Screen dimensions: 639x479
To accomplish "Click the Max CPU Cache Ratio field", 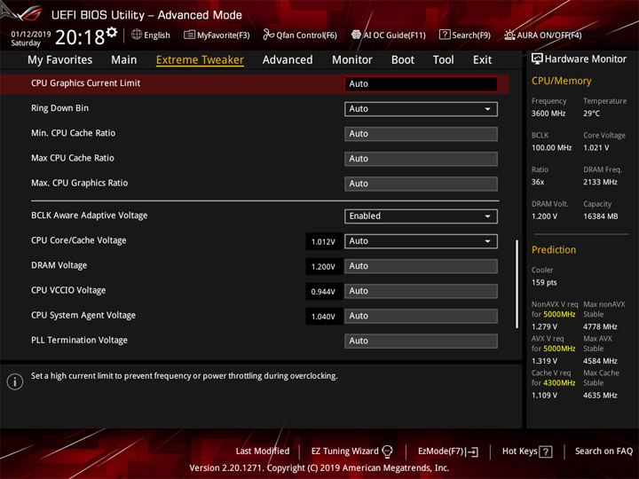I will 421,159.
